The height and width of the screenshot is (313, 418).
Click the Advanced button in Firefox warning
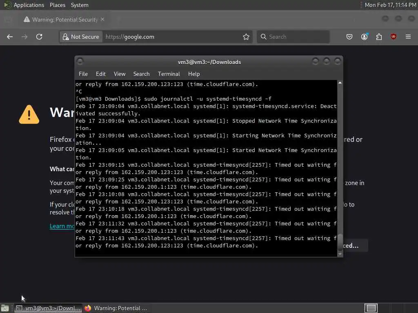(x=356, y=245)
